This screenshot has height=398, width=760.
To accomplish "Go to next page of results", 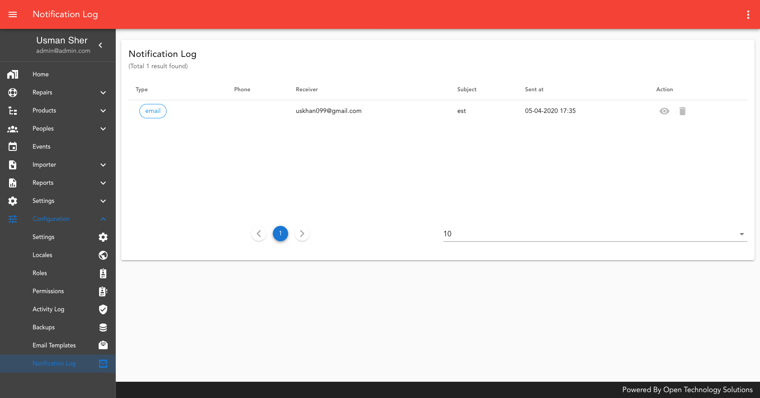I will pyautogui.click(x=302, y=234).
